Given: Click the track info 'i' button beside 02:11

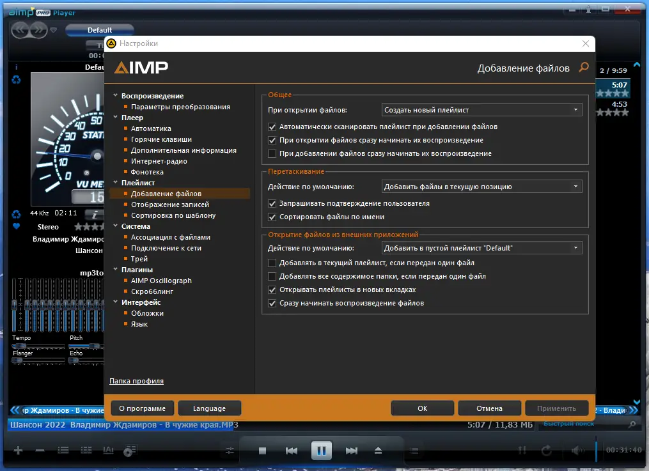Looking at the screenshot, I should pyautogui.click(x=95, y=214).
